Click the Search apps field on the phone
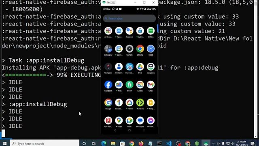The height and width of the screenshot is (146, 259). pos(129,19)
